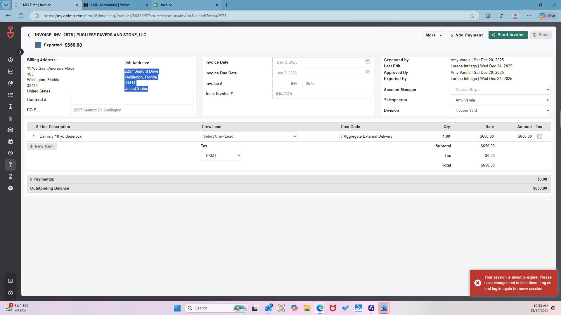Click the Windows taskbar Search box
This screenshot has height=315, width=561.
216,308
